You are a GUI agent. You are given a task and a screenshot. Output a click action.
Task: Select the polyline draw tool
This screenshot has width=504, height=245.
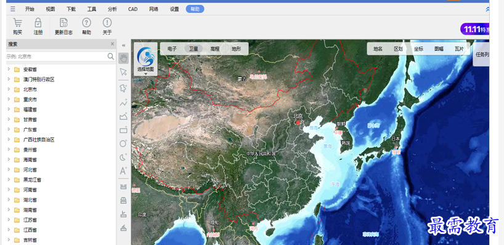tap(123, 102)
